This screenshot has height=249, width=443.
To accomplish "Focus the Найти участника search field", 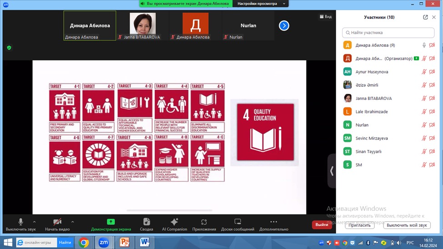I will [x=388, y=32].
